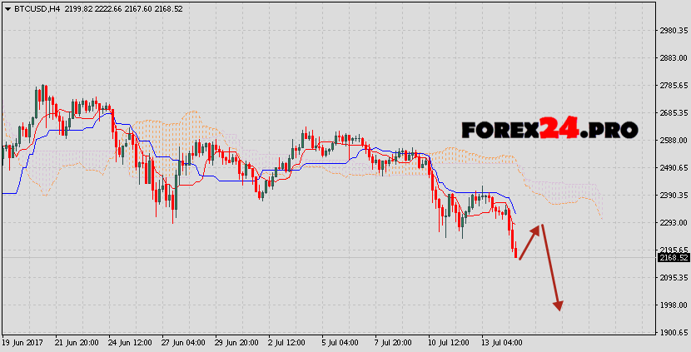Click the 2588.00 price axis label
Image resolution: width=691 pixels, height=352 pixels.
click(673, 141)
